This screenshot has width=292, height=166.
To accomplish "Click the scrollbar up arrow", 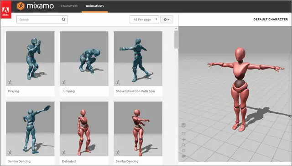I will (176, 29).
